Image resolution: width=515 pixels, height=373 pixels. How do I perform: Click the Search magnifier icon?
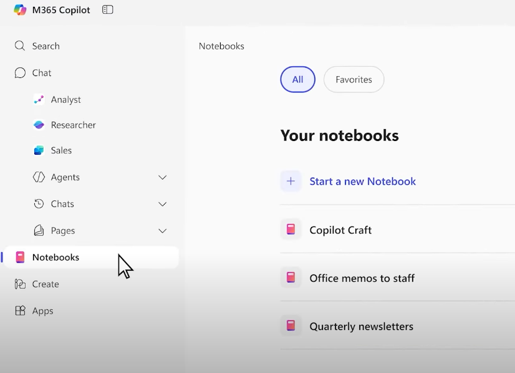pos(20,46)
